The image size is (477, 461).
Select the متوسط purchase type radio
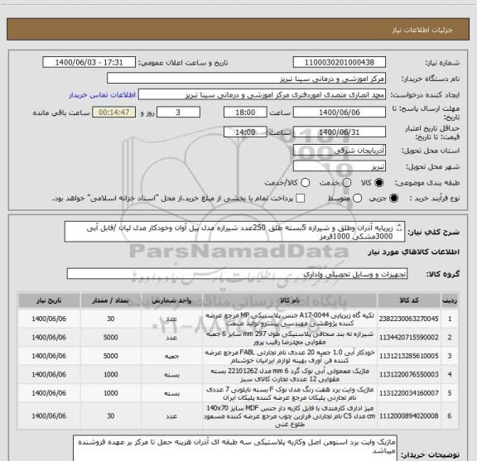click(x=357, y=199)
